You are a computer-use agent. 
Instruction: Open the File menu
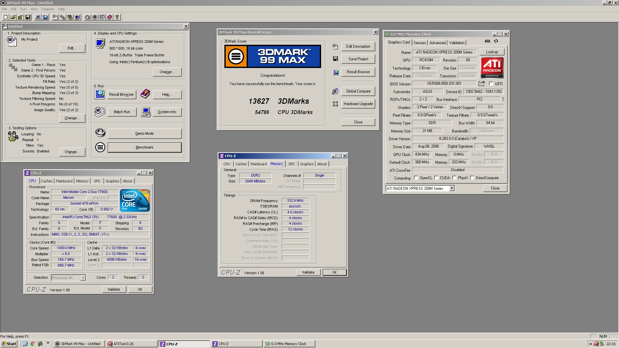tap(4, 9)
